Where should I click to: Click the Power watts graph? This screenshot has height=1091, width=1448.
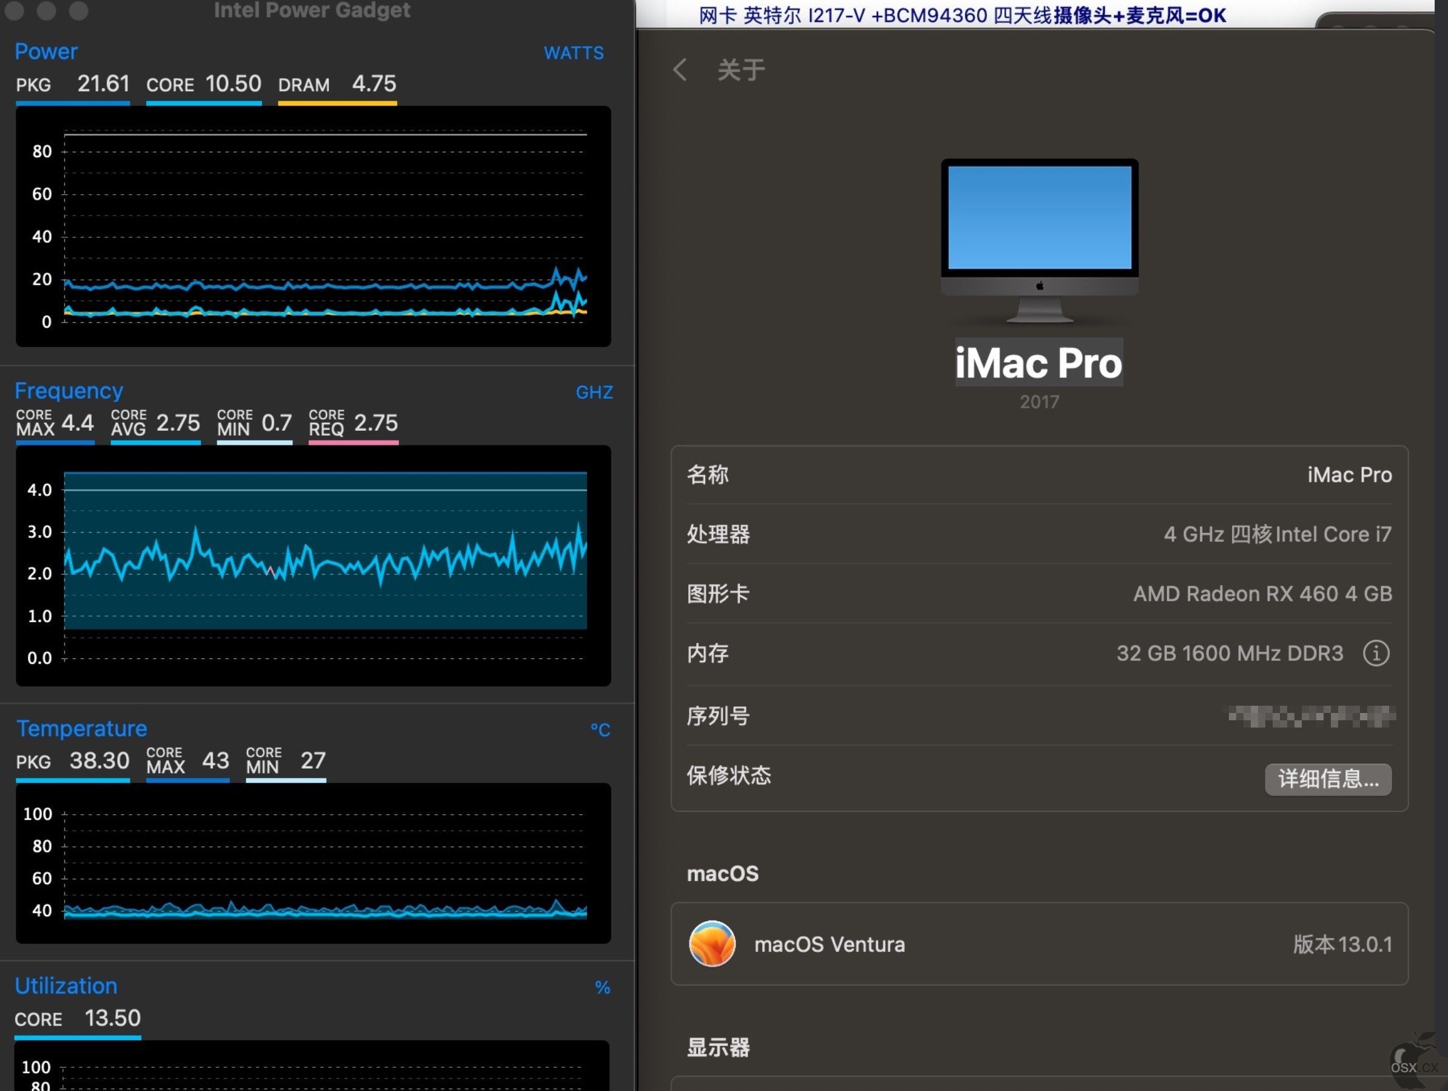pyautogui.click(x=313, y=226)
